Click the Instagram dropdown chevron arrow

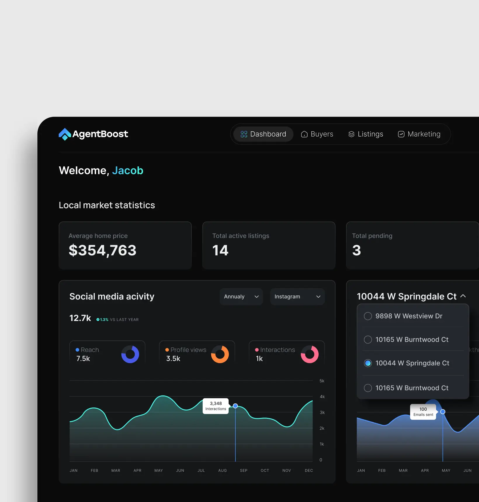[318, 297]
